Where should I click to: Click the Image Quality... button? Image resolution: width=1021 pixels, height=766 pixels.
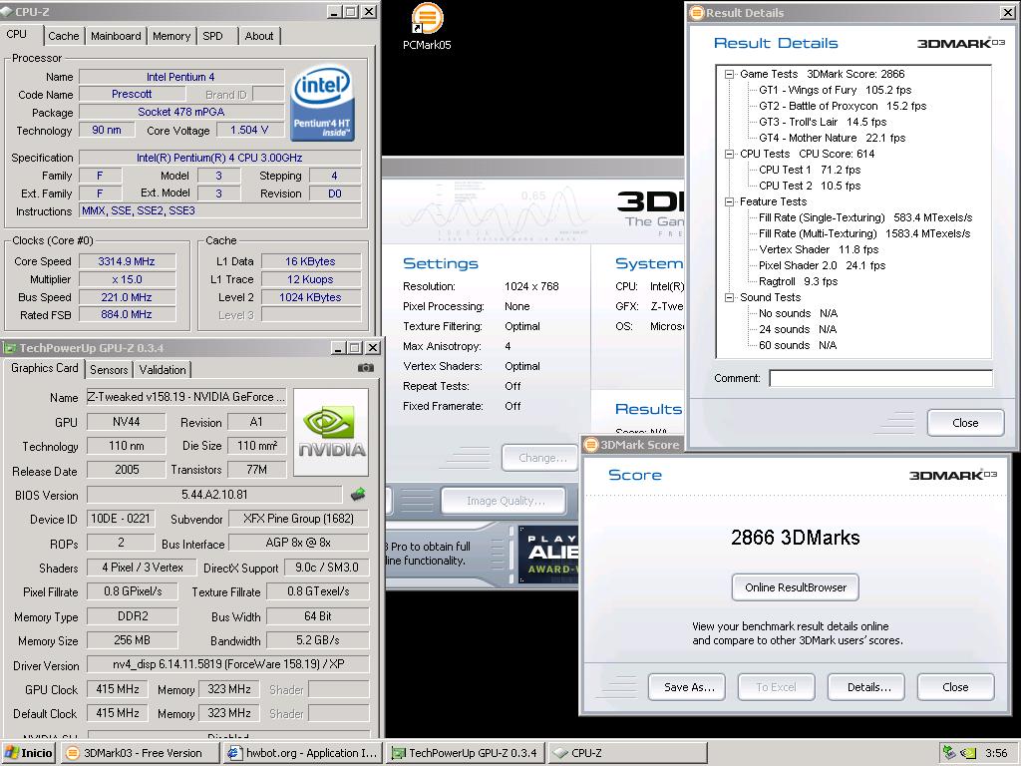click(x=504, y=501)
